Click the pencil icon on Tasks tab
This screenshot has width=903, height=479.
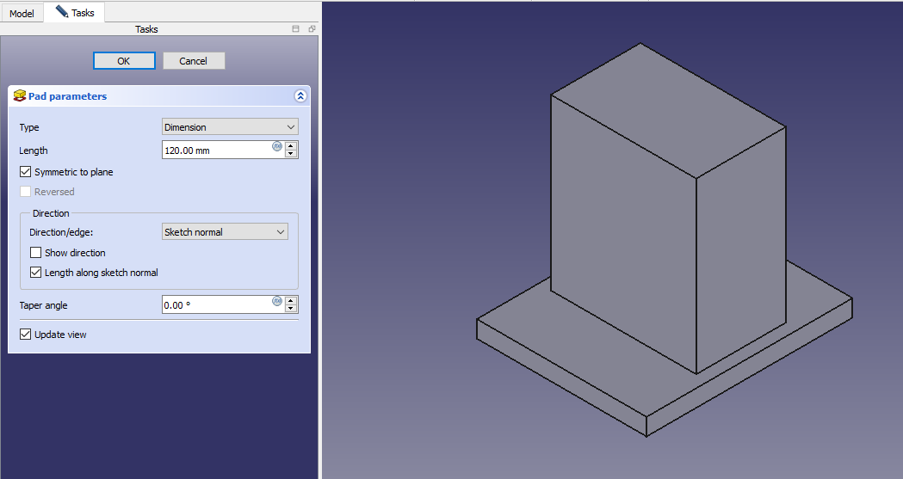point(62,12)
